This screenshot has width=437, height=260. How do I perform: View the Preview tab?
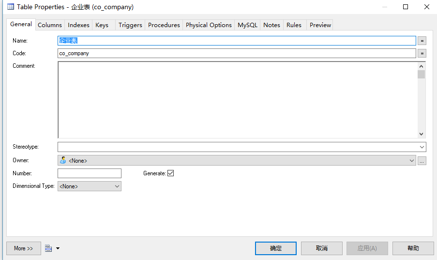320,25
